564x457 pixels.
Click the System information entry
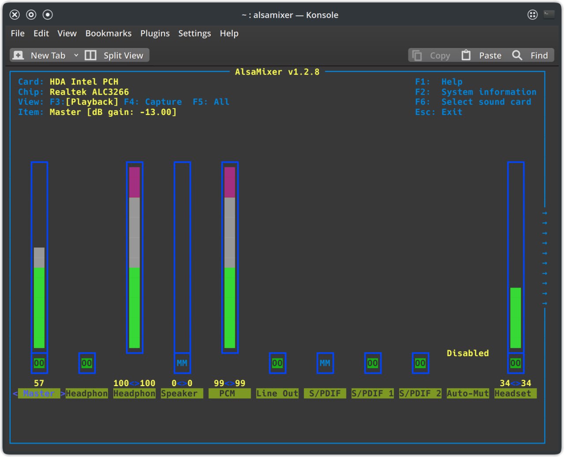(489, 92)
